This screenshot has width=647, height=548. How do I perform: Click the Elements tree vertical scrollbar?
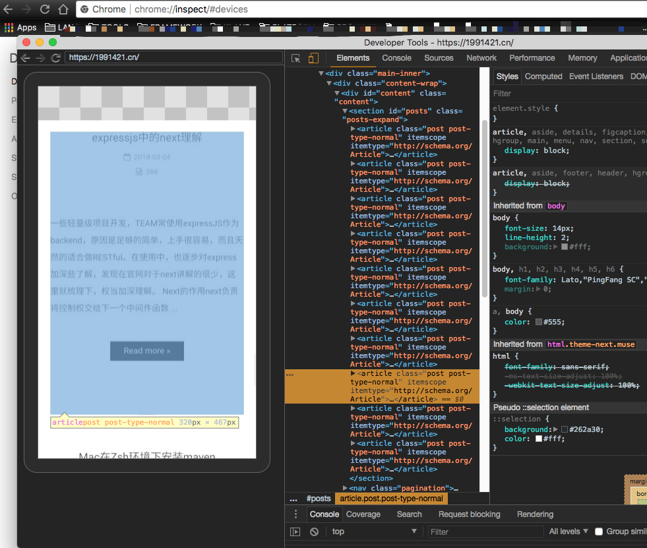coord(484,209)
